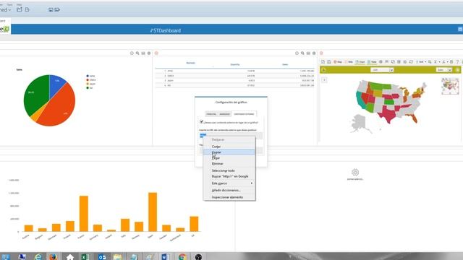Switch to the Principal tab in the dialog
Viewport: 463px width, 260px height.
click(x=211, y=114)
